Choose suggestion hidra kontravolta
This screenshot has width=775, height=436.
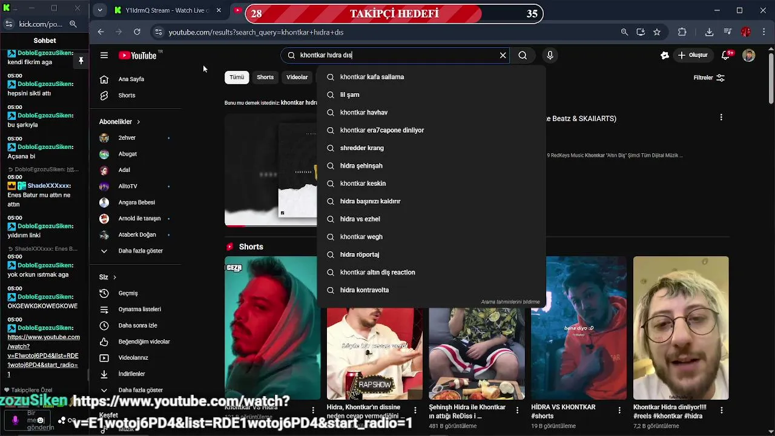coord(431,290)
